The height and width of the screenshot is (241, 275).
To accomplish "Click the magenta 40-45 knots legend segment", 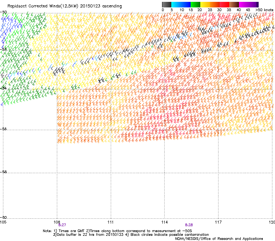I will click(x=244, y=4).
